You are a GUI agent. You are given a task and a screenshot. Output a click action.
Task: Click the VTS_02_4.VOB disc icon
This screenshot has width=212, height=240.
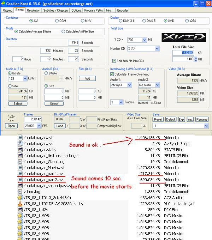tap(20, 233)
